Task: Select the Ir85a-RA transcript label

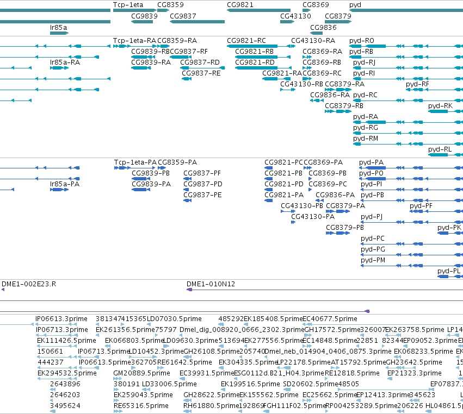Action: point(65,62)
